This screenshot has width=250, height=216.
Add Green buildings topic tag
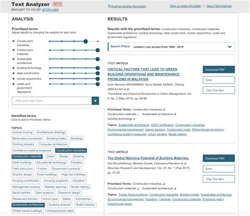click(x=47, y=174)
